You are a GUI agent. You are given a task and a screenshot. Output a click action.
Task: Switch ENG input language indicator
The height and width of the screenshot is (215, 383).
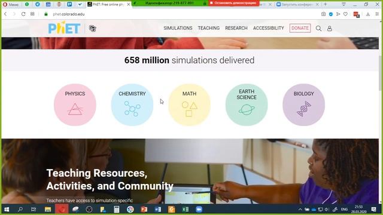click(345, 210)
